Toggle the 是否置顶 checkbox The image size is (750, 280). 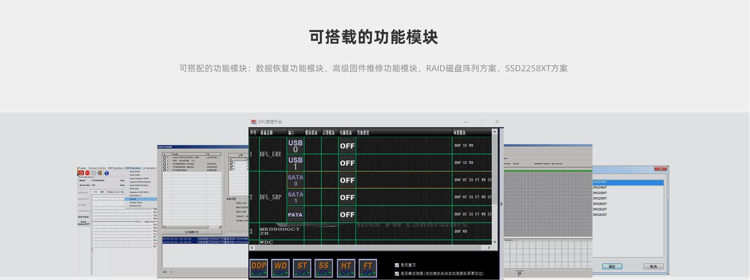tap(397, 265)
